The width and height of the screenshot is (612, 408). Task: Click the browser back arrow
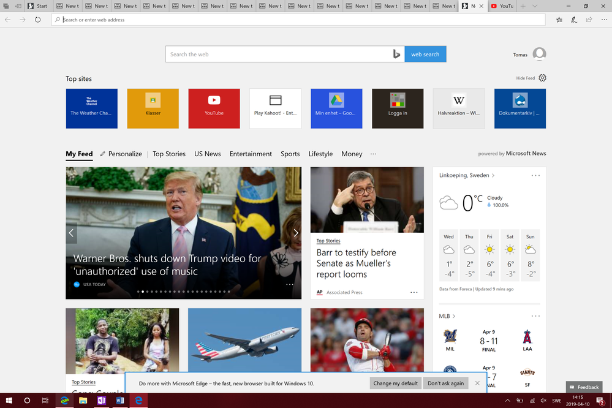point(7,20)
